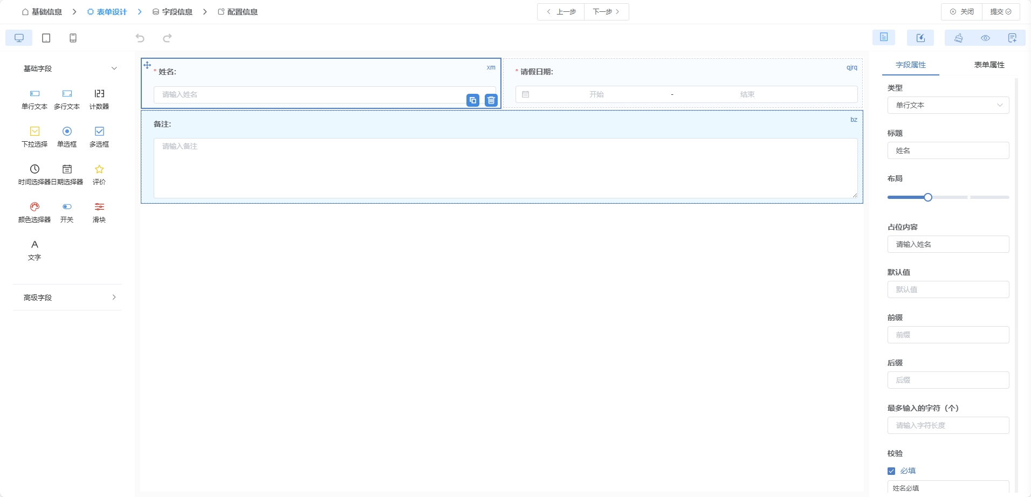This screenshot has width=1031, height=497.
Task: Add a 多选框 field
Action: click(99, 137)
